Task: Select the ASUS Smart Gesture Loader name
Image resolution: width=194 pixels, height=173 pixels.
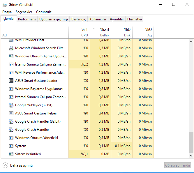Action: (36, 81)
